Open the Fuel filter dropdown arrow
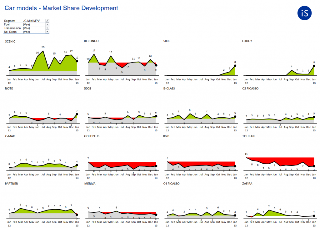Viewport: 320px width, 228px height. point(47,24)
